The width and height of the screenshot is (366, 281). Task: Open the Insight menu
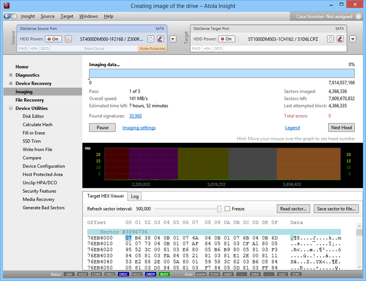(28, 17)
